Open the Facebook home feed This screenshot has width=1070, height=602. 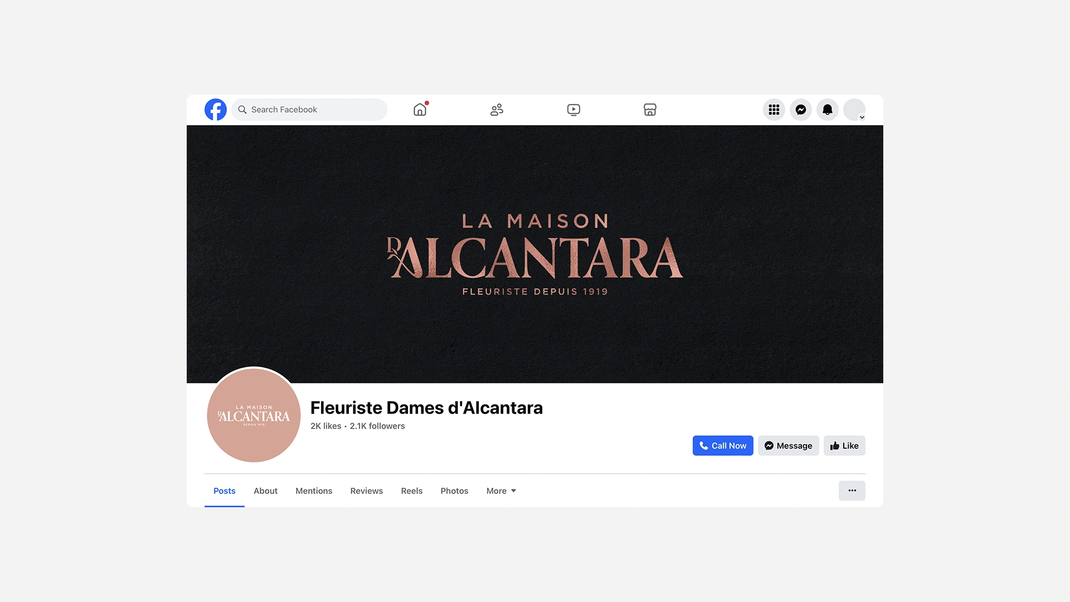(x=419, y=110)
